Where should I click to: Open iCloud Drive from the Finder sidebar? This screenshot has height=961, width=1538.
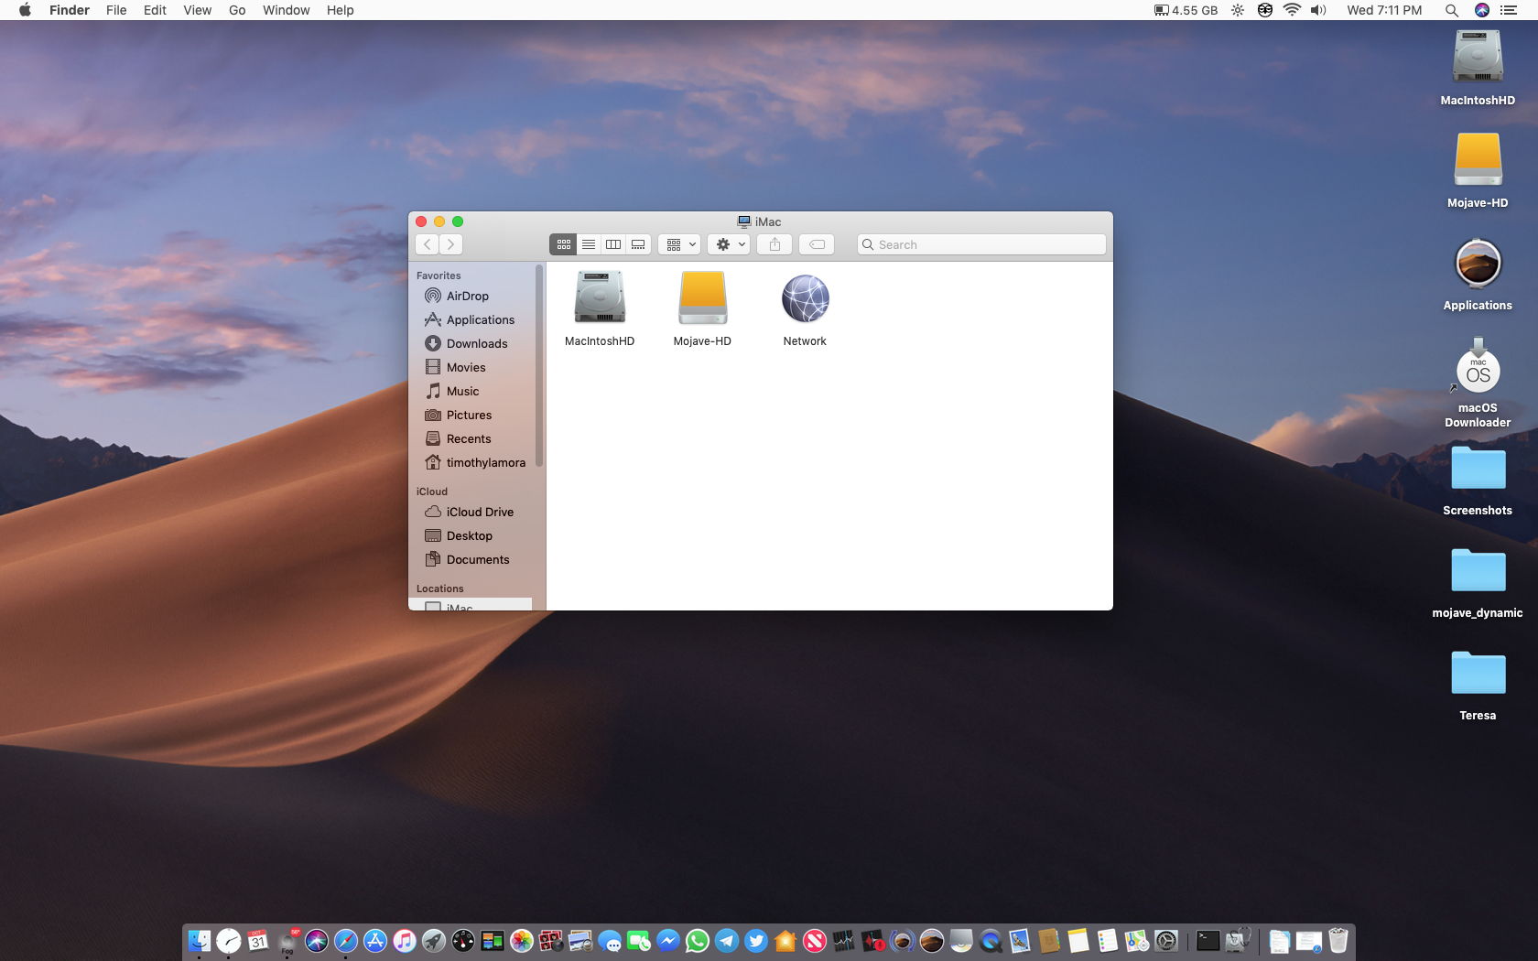point(471,512)
